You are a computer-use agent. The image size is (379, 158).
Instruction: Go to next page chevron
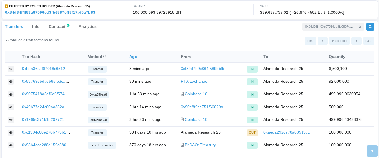pos(356,41)
